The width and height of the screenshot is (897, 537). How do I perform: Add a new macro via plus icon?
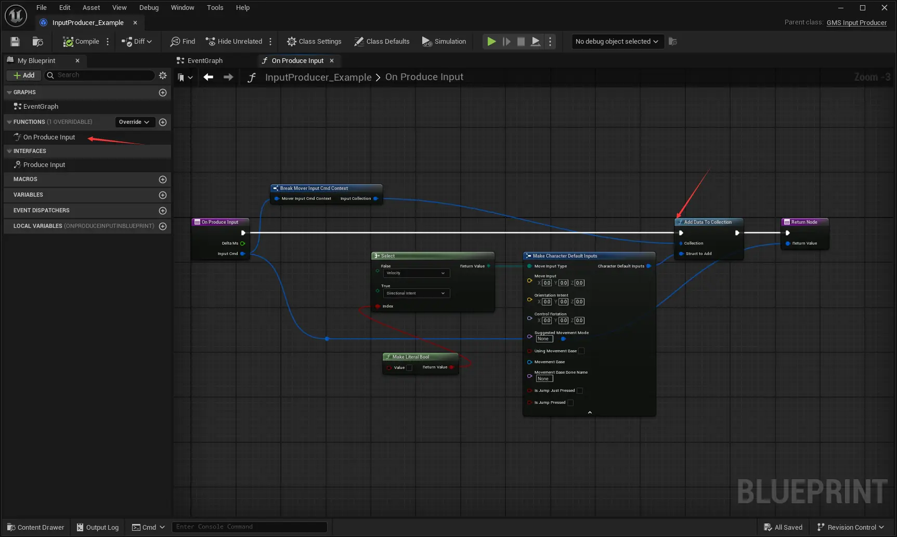click(163, 180)
